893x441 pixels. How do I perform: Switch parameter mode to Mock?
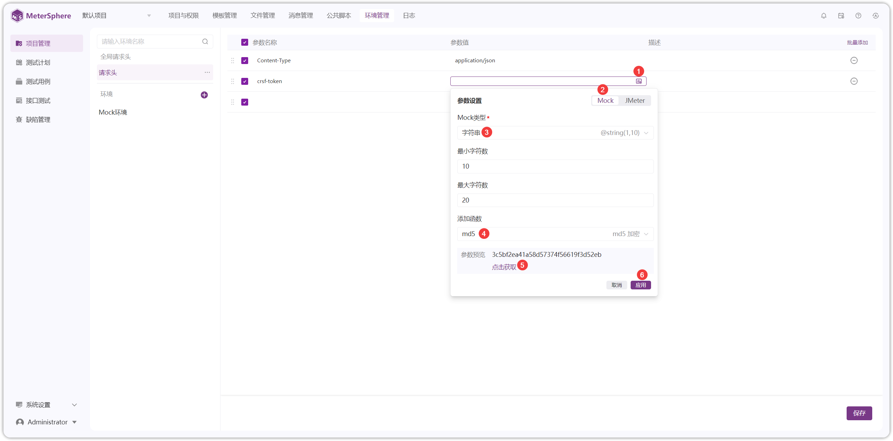[605, 100]
